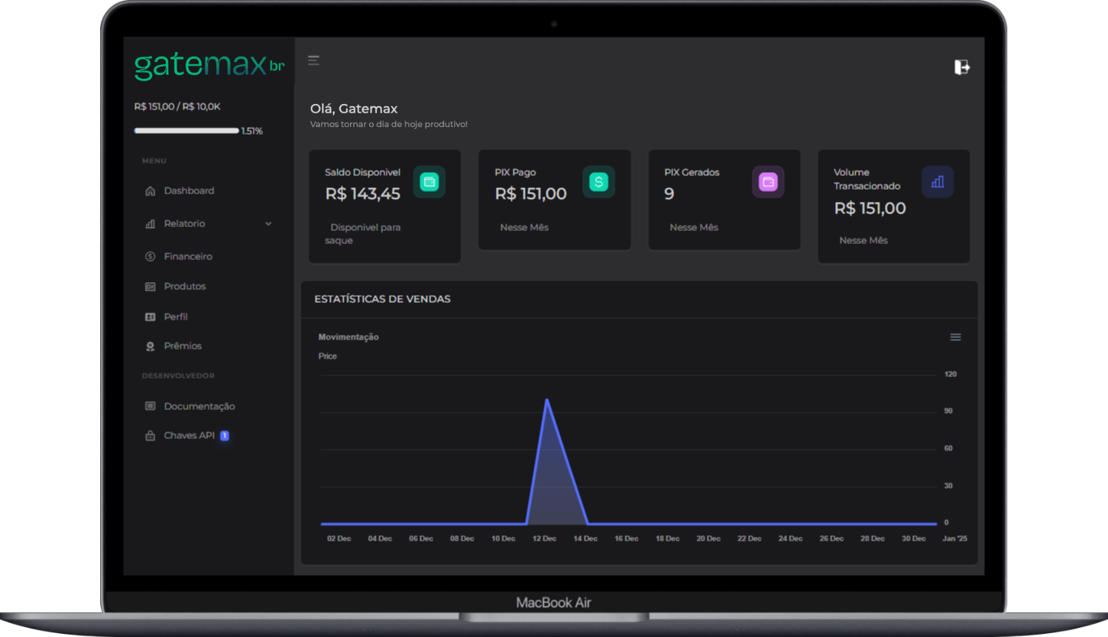The width and height of the screenshot is (1108, 637).
Task: Click the logout icon in top right
Action: [x=962, y=67]
